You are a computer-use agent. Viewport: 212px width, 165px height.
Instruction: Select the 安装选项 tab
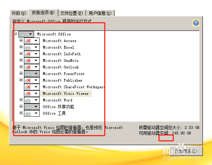point(43,13)
